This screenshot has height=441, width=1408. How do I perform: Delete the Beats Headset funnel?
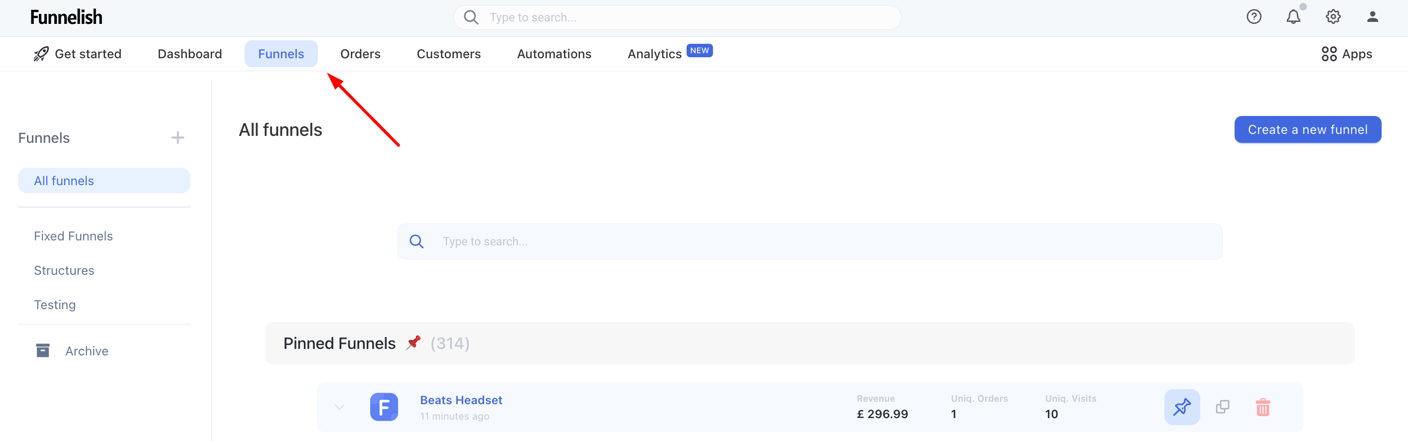(x=1263, y=407)
